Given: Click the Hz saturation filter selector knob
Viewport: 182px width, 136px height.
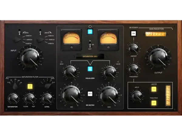Looking at the screenshot, I should tap(15, 86).
